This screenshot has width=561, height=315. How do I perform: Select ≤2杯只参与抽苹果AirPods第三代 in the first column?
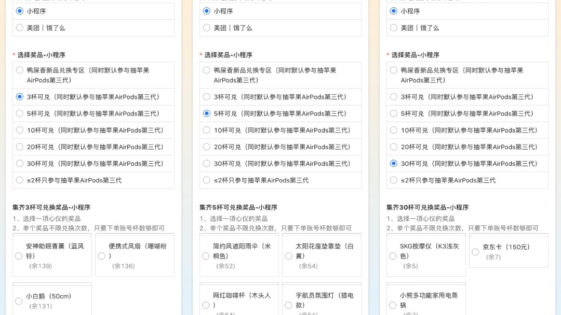pyautogui.click(x=20, y=180)
